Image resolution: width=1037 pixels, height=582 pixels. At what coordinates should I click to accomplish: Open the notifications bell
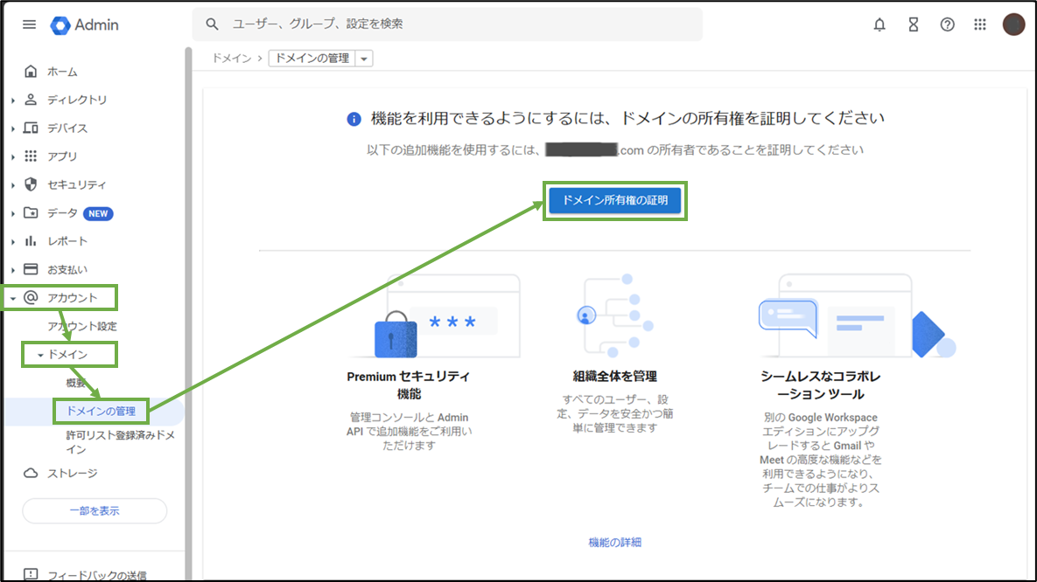[879, 24]
